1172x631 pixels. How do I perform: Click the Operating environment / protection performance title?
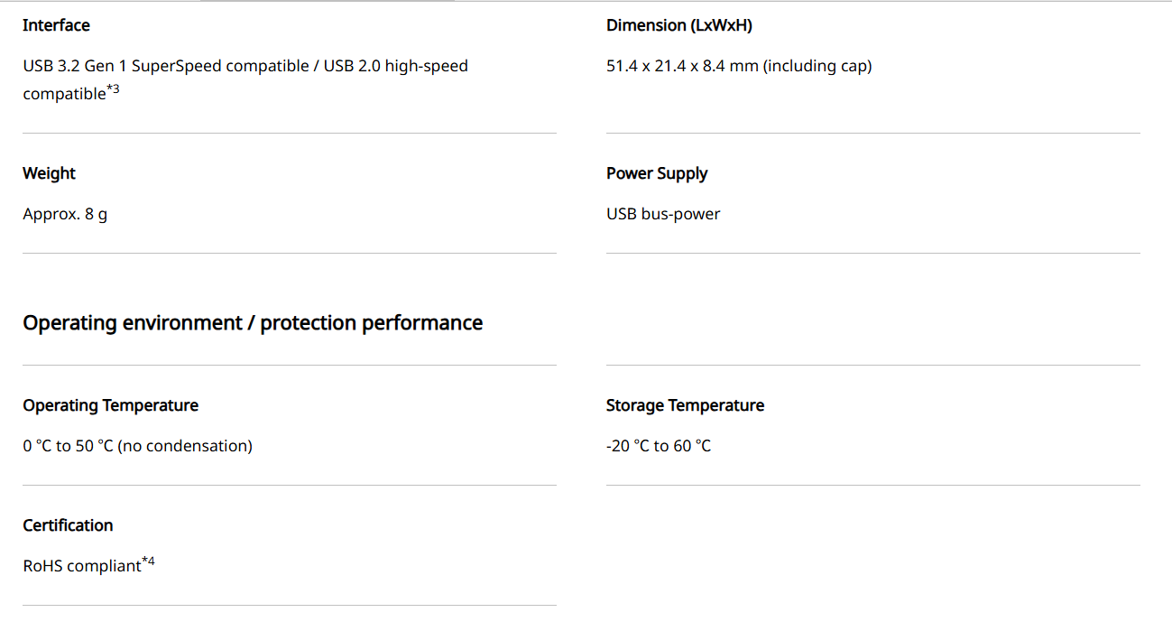click(x=253, y=322)
